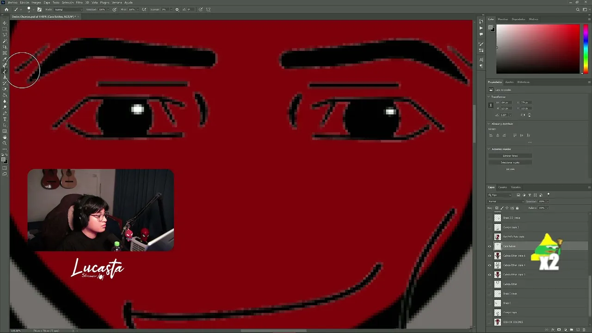Open the Paragraph panel icon

tap(481, 66)
